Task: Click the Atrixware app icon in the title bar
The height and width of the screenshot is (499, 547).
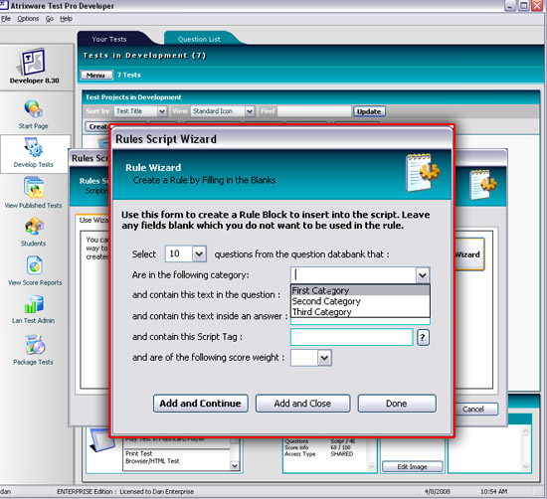Action: click(x=4, y=5)
